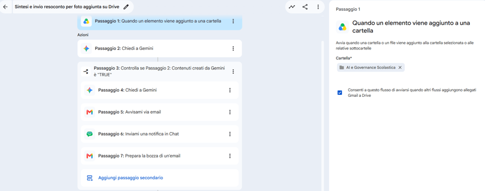Remove AI e Governance Scolastica folder chip
Image resolution: width=485 pixels, height=191 pixels.
tap(400, 67)
